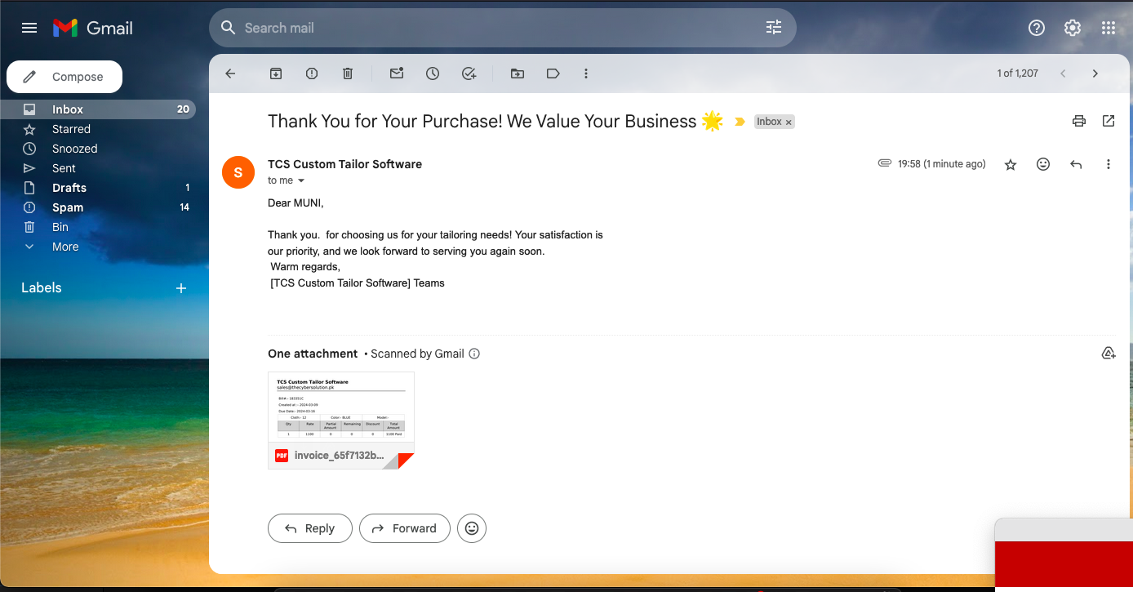
Task: Snooze this email
Action: tap(432, 73)
